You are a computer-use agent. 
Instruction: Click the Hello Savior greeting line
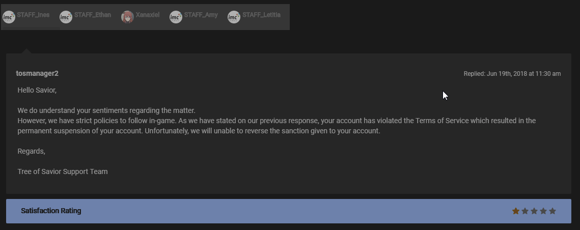(37, 90)
